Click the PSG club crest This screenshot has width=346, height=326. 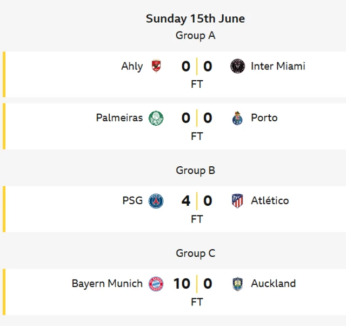156,201
